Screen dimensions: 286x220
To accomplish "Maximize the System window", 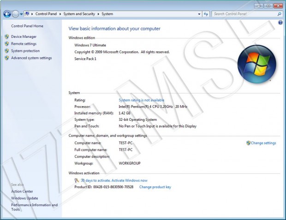I will pyautogui.click(x=268, y=6).
